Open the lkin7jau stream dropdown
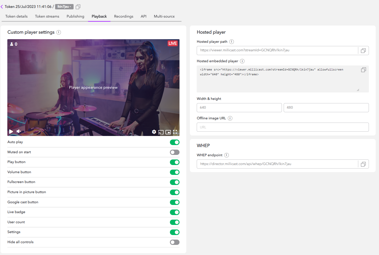This screenshot has height=255, width=379. click(64, 7)
